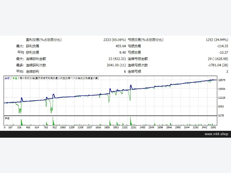Click the 912 tick on the horizontal axis
The image size is (231, 173).
pyautogui.click(x=55, y=127)
